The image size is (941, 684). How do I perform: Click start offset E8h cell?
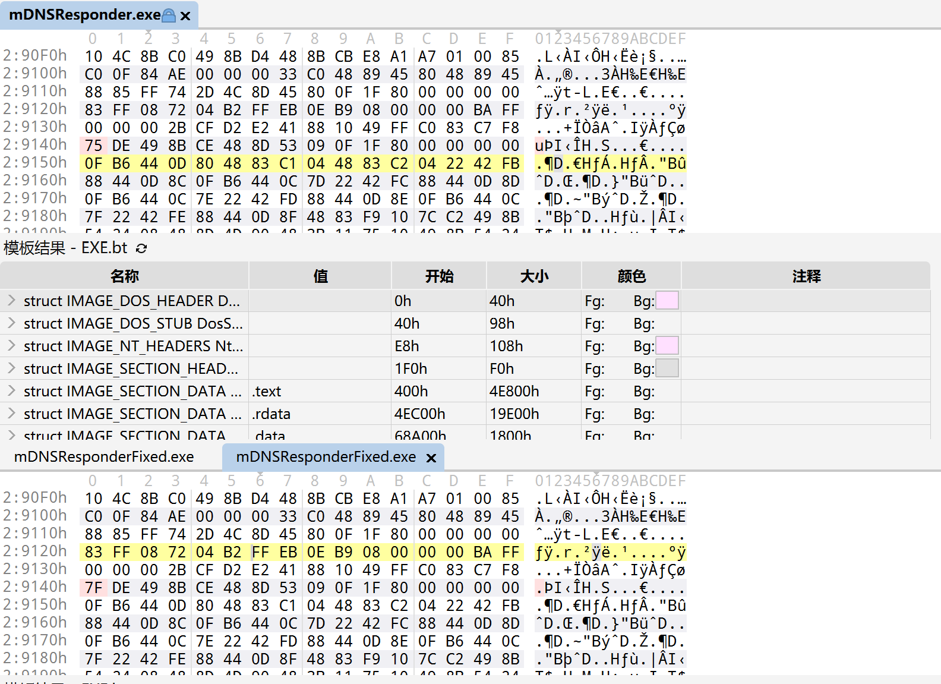click(x=439, y=346)
